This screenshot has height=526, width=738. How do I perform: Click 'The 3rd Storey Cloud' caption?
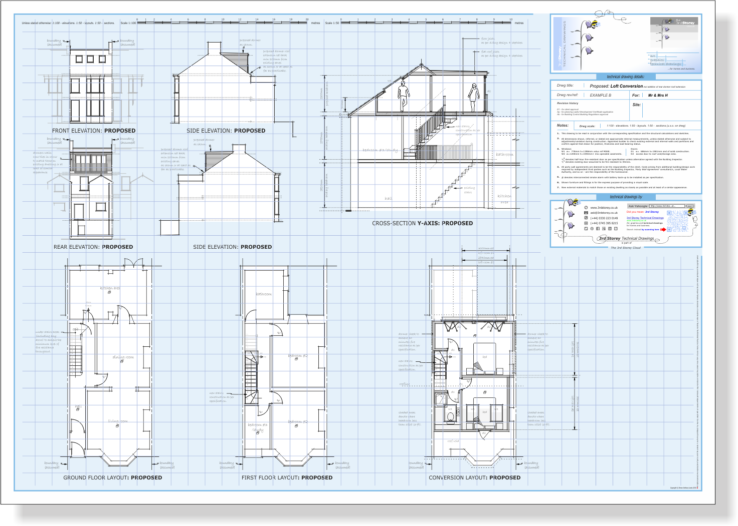625,248
